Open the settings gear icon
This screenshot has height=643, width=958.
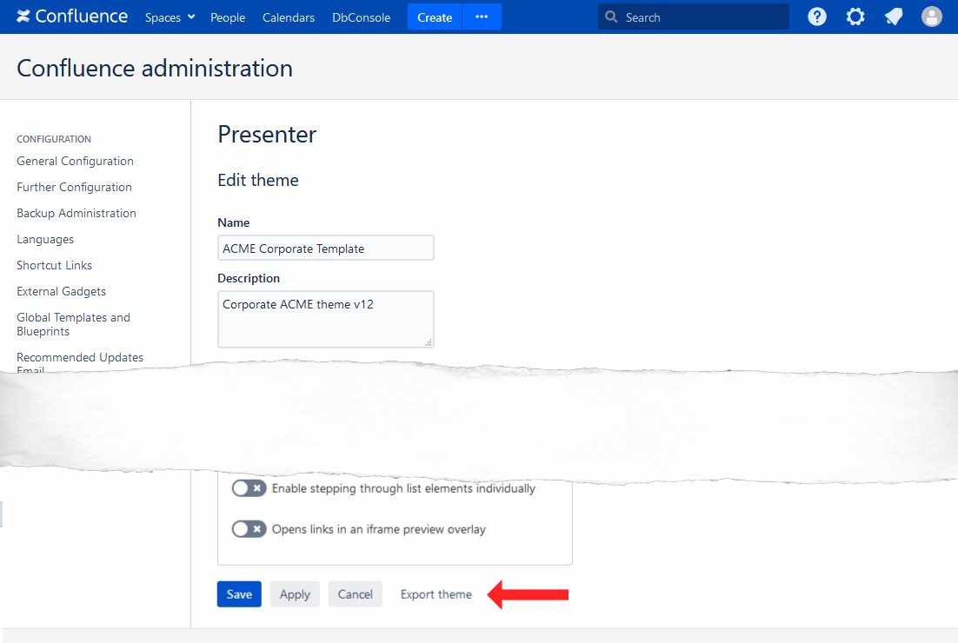855,17
